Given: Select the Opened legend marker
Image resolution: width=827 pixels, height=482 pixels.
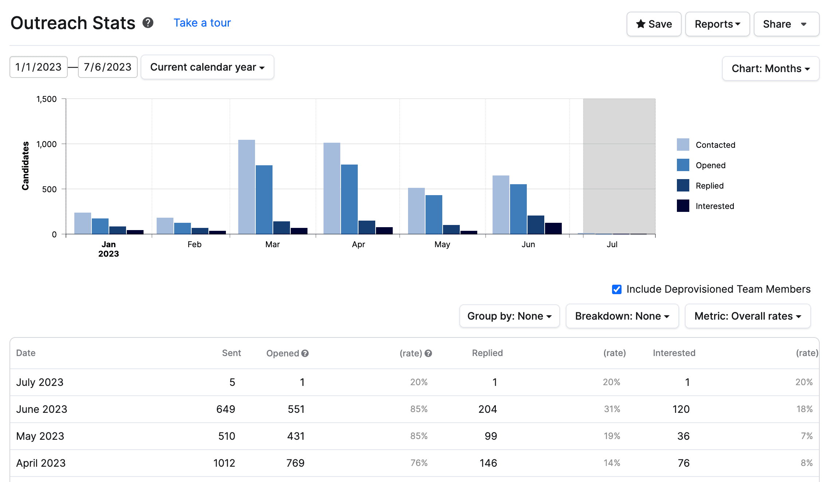Looking at the screenshot, I should coord(683,165).
